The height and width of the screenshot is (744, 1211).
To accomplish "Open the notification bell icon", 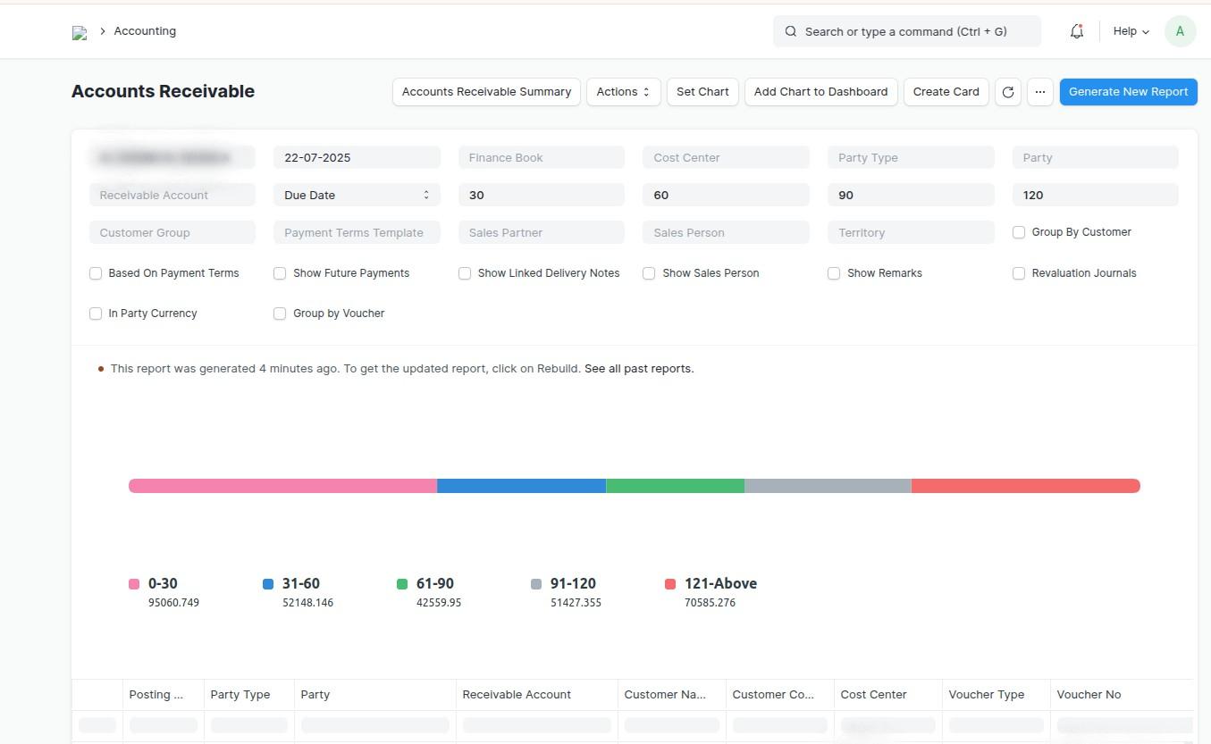I will point(1076,30).
